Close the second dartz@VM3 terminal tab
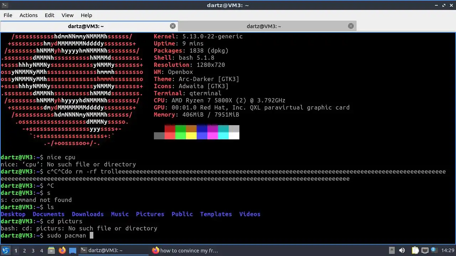Screen dimensions: 456x256 coord(351,26)
